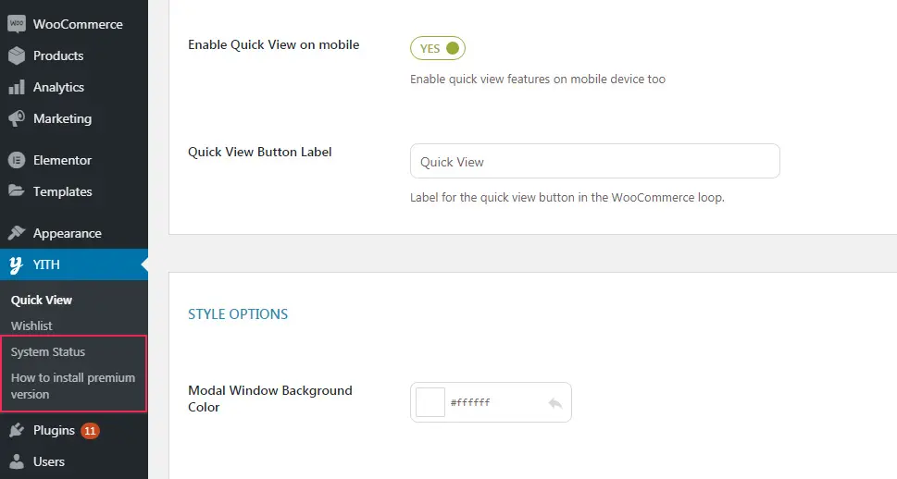Viewport: 897px width, 479px height.
Task: Click the YITH logo icon
Action: click(x=17, y=264)
